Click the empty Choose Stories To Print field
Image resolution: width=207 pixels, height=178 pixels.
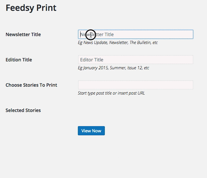tap(136, 85)
